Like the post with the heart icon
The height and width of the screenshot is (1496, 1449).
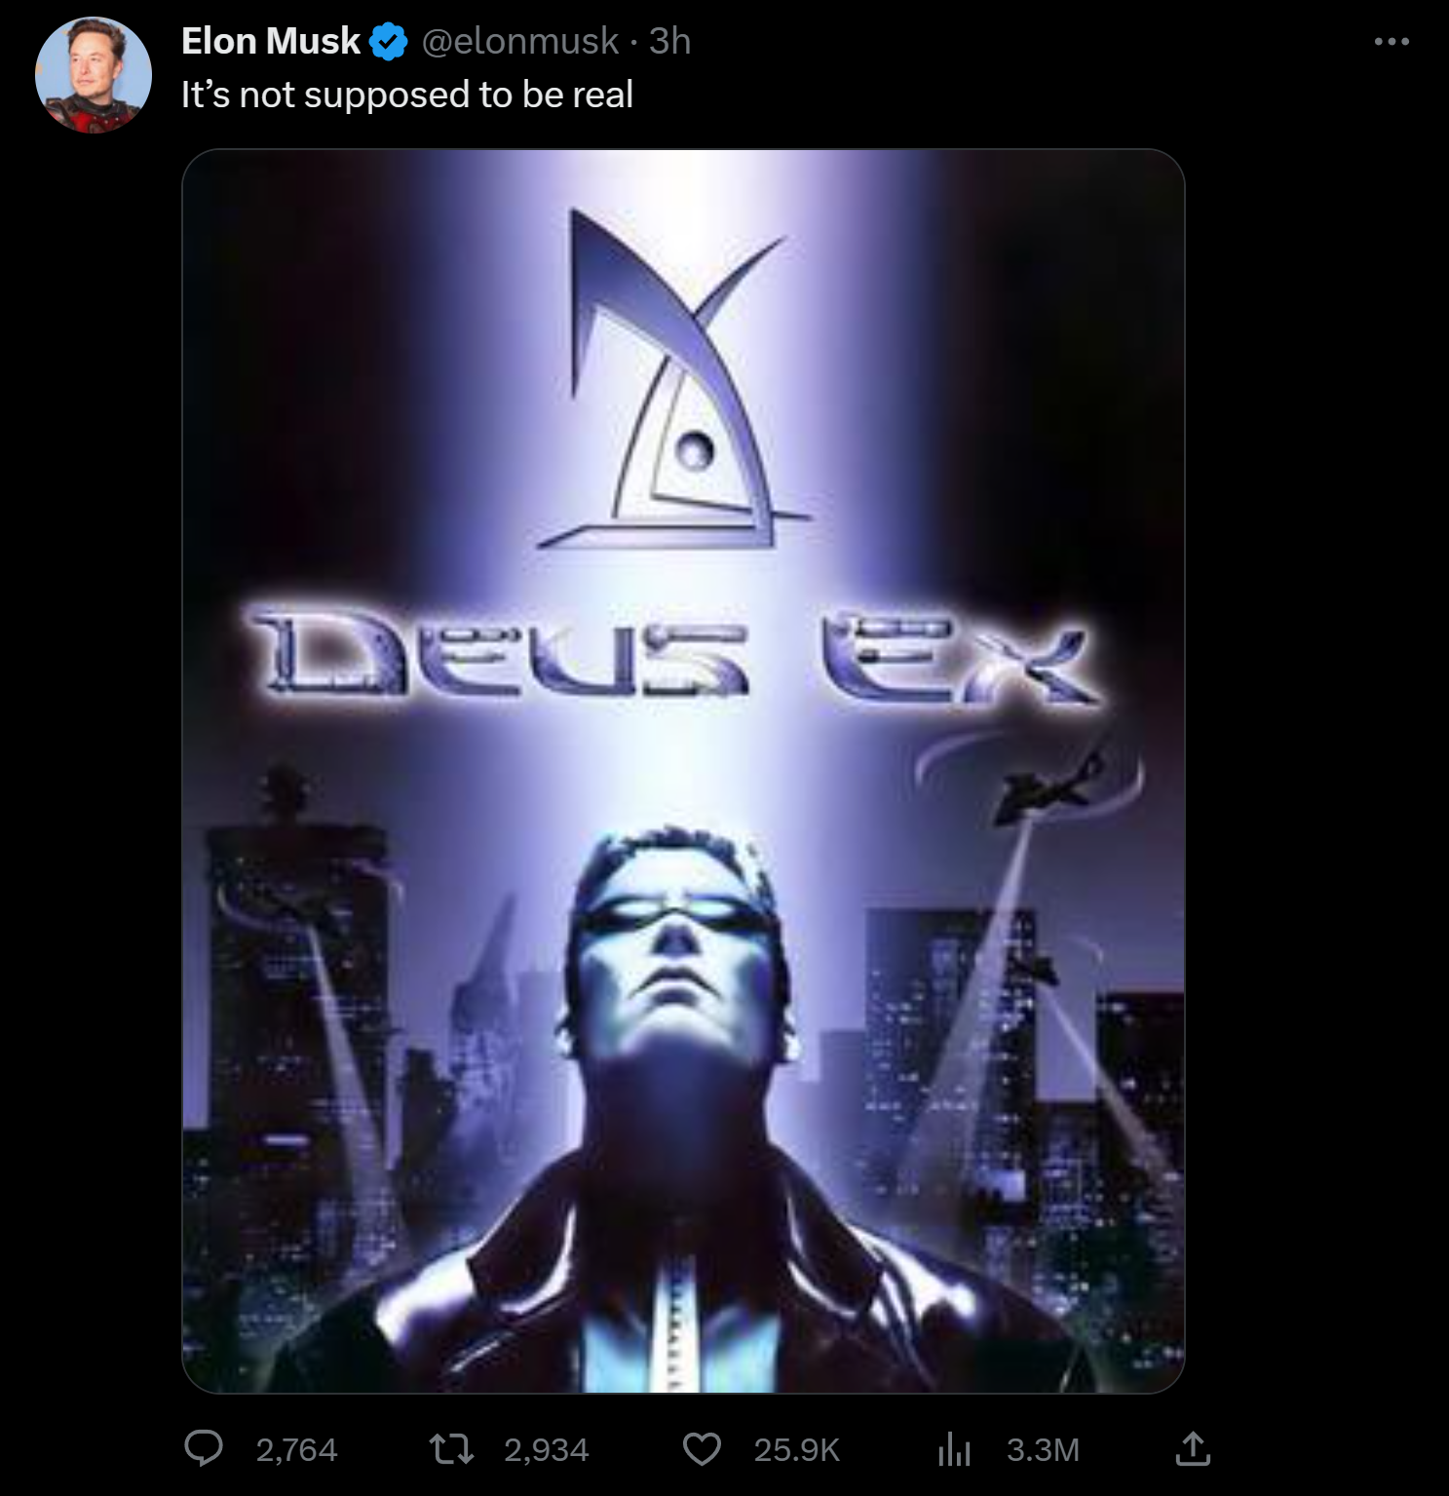tap(702, 1449)
